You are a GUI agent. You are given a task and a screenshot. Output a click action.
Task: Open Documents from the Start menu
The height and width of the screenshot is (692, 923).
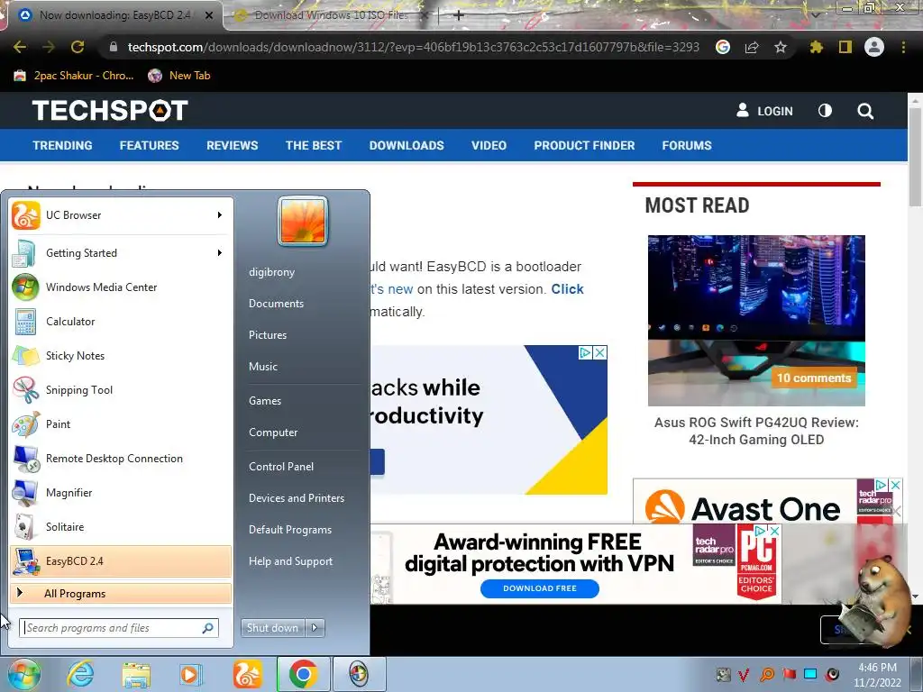coord(276,304)
